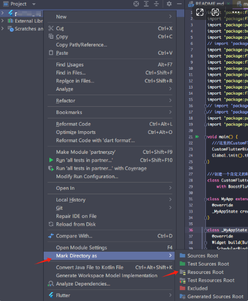Viewport: 248px width, 301px height.
Task: Select Reformat Code
Action: (110, 124)
